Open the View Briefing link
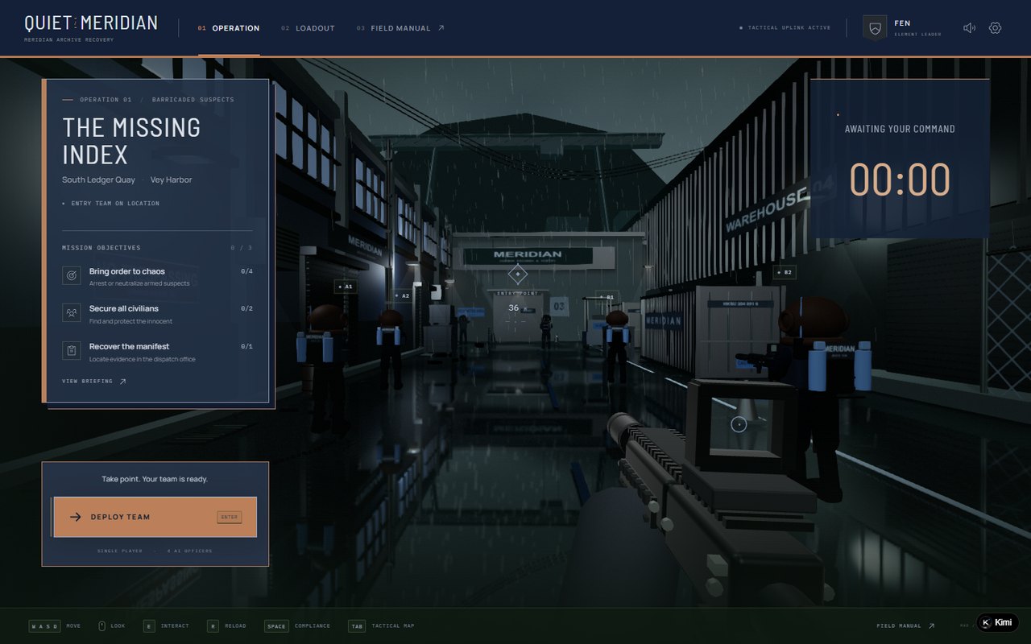Viewport: 1031px width, 644px height. [x=94, y=382]
